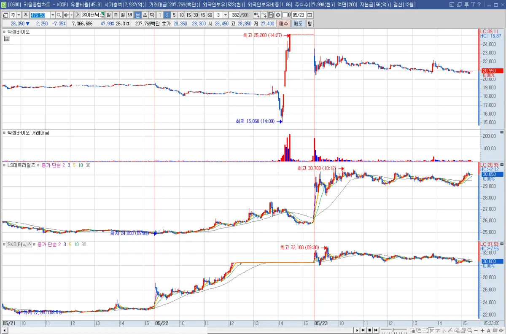
Task: Open the chart settings gear icon
Action: (x=278, y=15)
